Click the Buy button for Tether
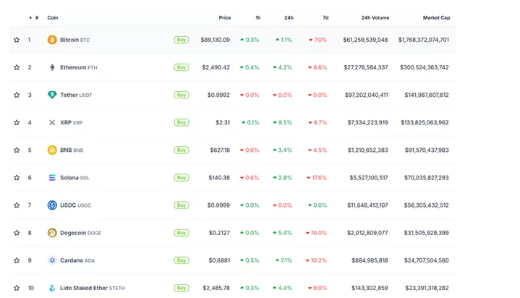Screen dimensions: 520x298 (182, 95)
